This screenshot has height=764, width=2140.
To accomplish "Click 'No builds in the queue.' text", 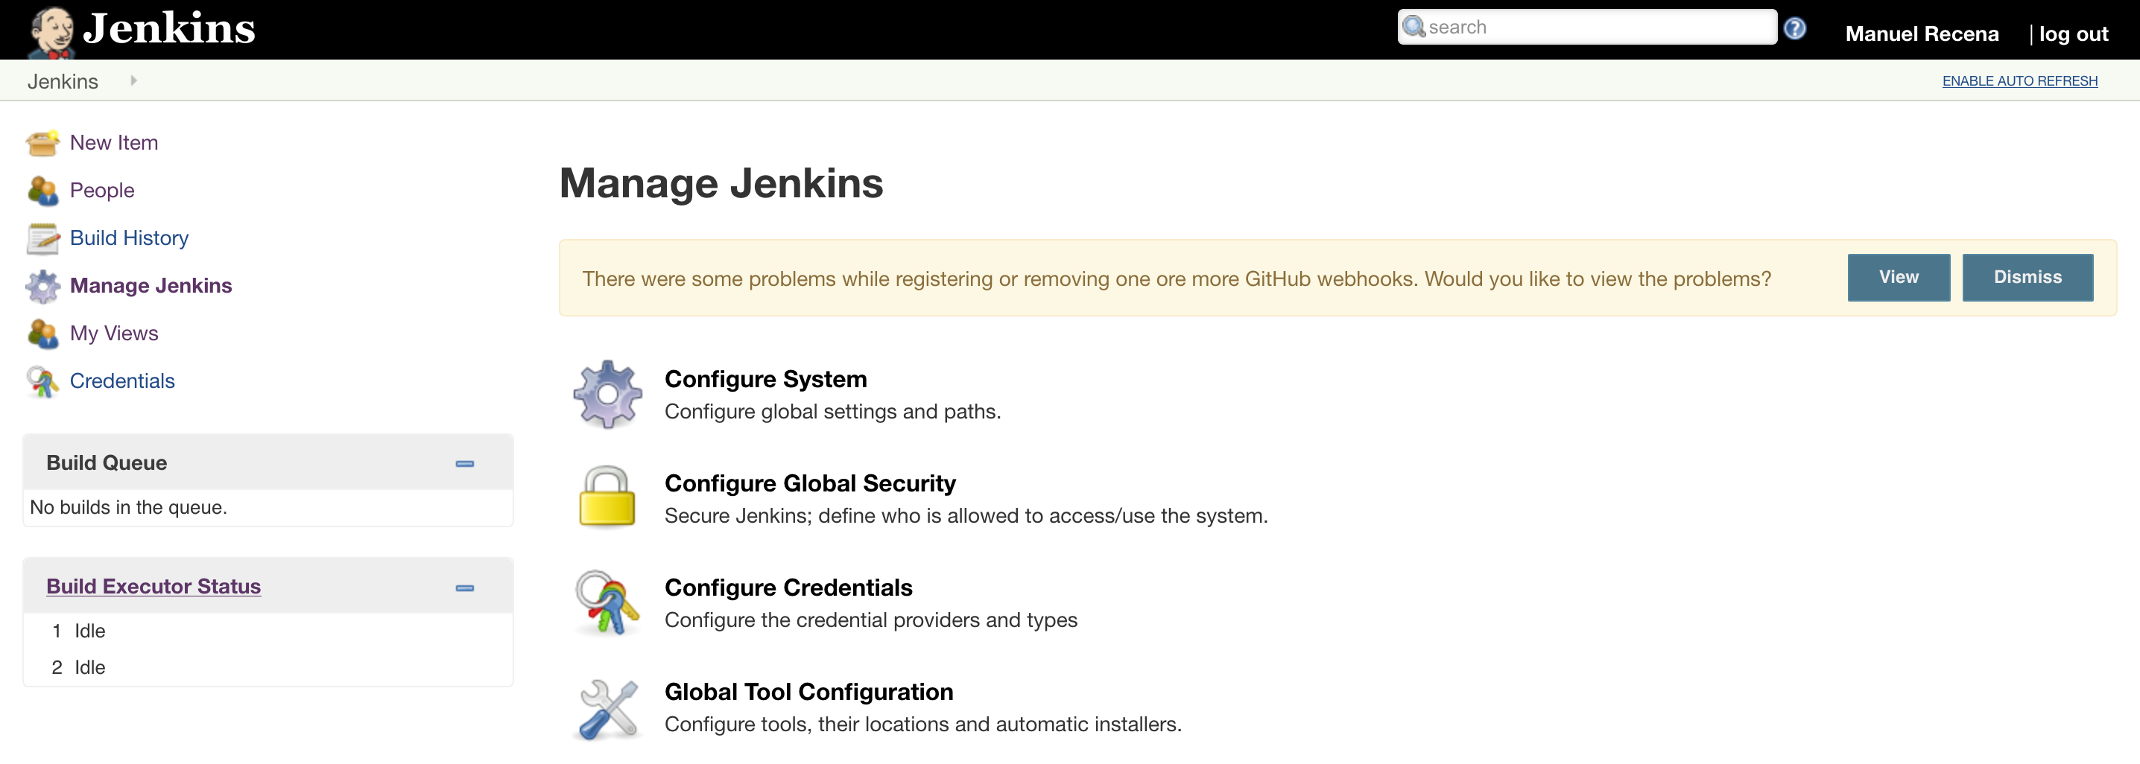I will tap(129, 507).
